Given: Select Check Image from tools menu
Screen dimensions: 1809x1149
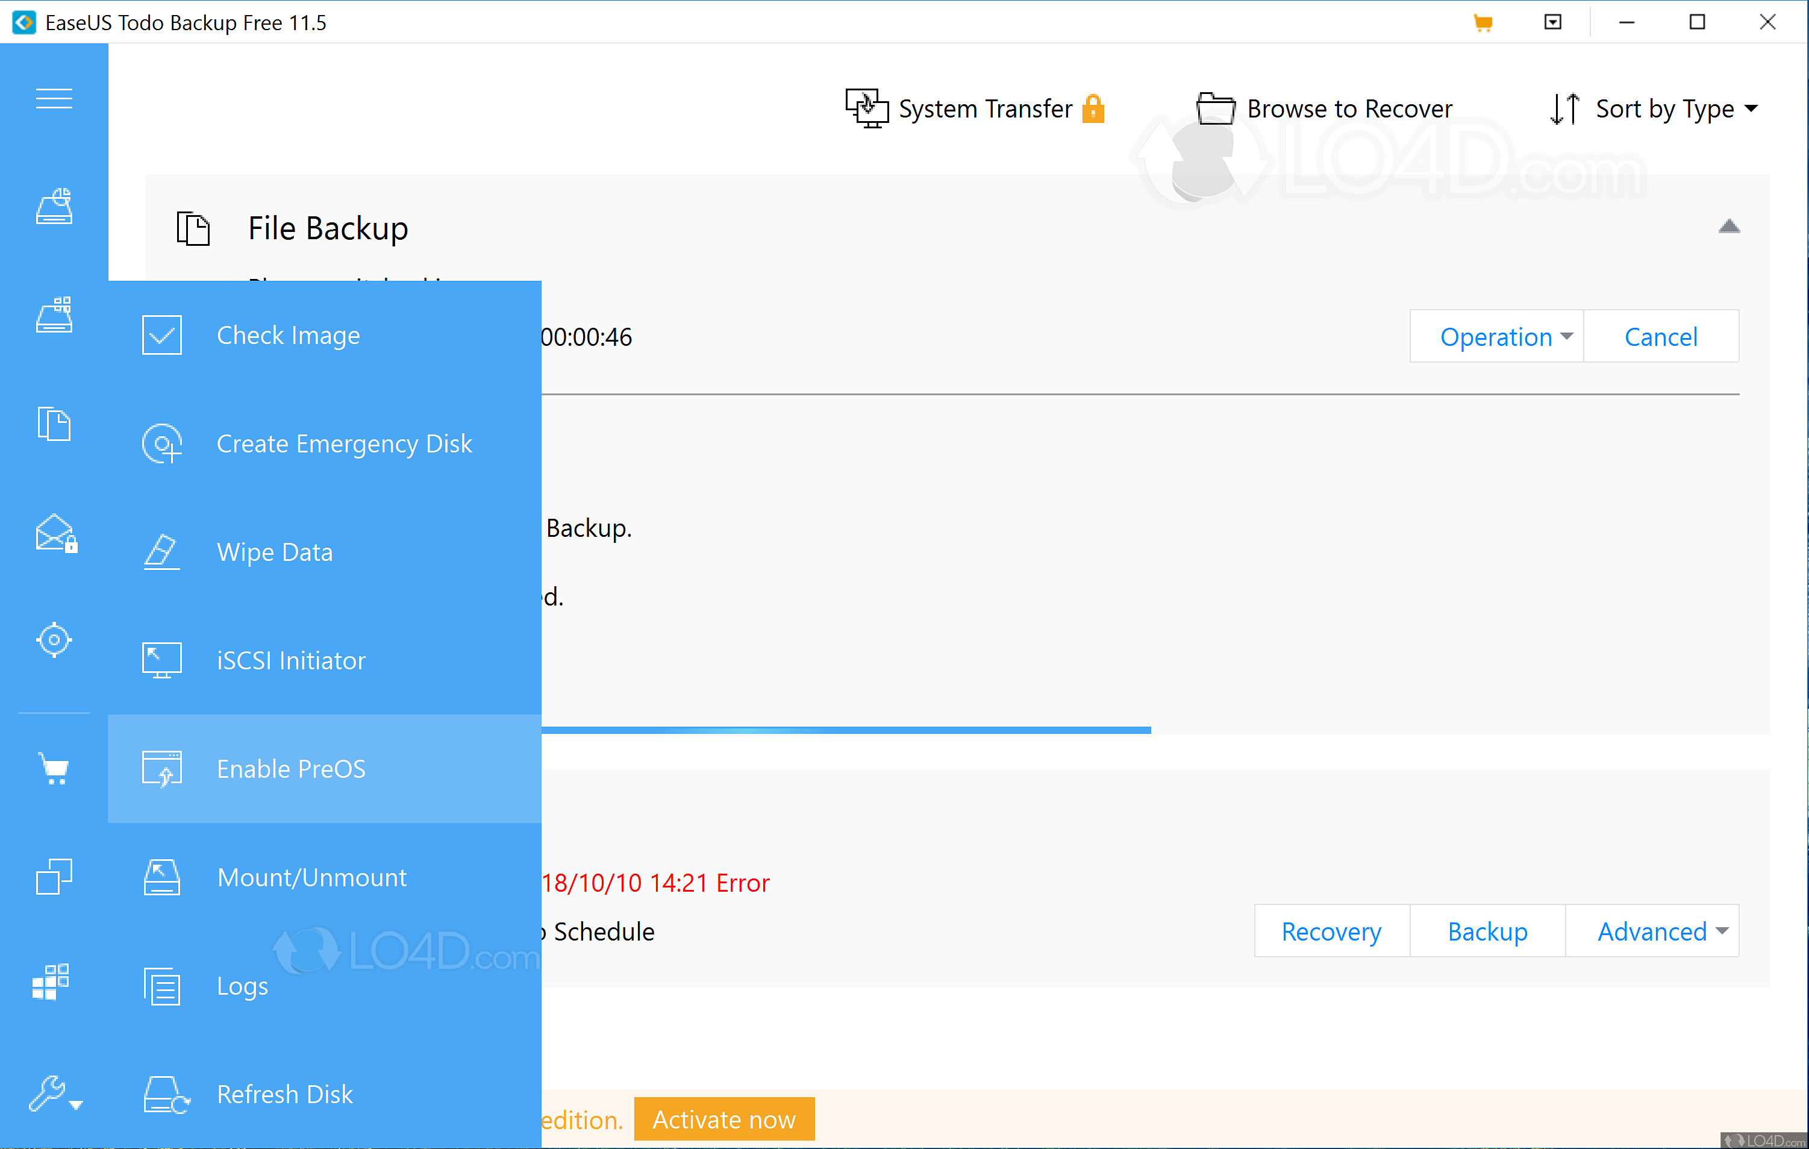Looking at the screenshot, I should pyautogui.click(x=325, y=335).
